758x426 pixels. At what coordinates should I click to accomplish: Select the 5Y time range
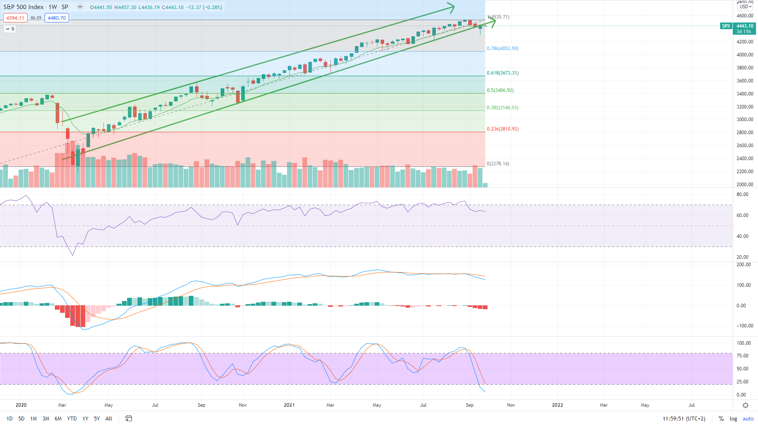pyautogui.click(x=97, y=419)
